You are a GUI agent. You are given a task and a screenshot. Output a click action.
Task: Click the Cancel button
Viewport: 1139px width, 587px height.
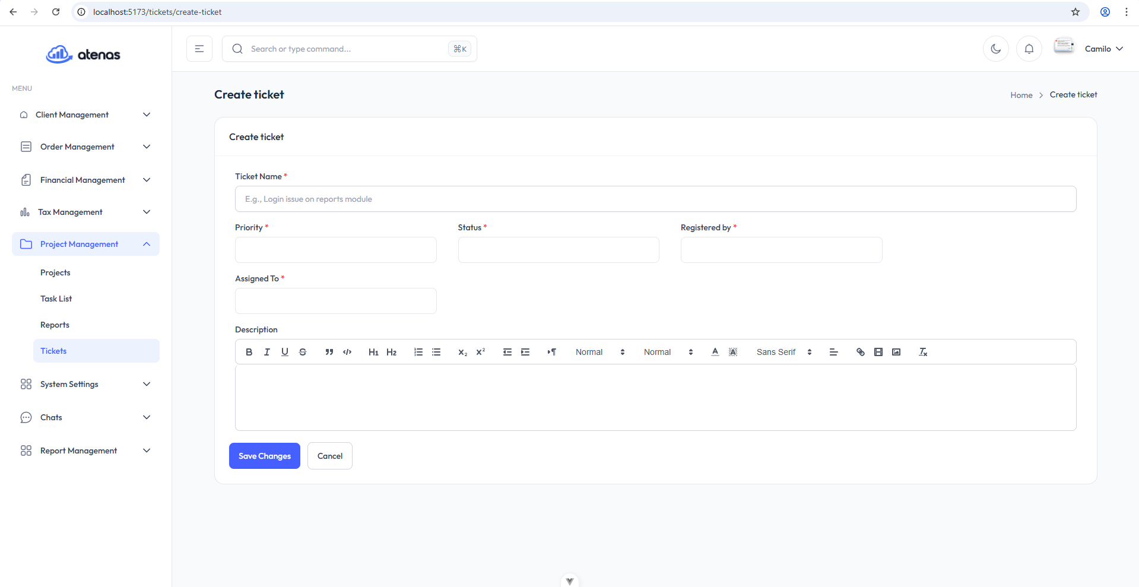click(x=330, y=456)
